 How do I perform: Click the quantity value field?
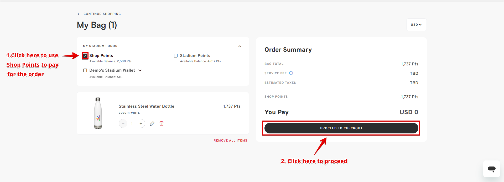click(132, 123)
